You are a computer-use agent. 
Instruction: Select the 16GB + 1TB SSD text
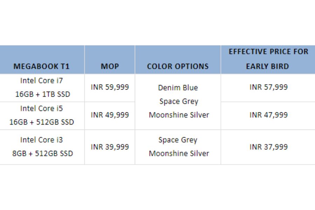coord(42,94)
